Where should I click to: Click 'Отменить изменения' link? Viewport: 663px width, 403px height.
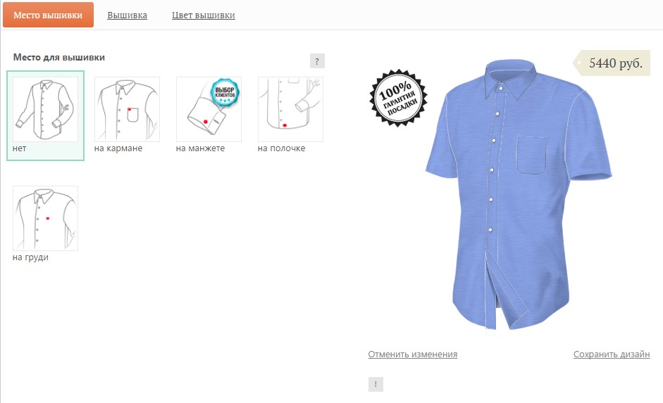click(413, 354)
